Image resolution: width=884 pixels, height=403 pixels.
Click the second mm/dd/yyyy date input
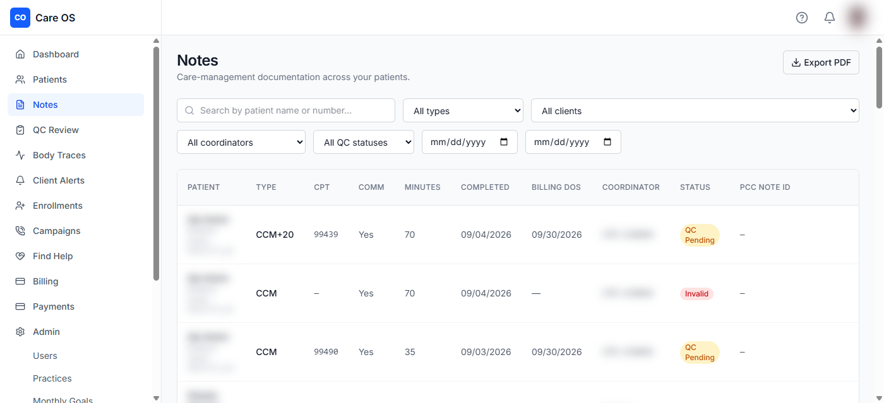[x=573, y=142]
